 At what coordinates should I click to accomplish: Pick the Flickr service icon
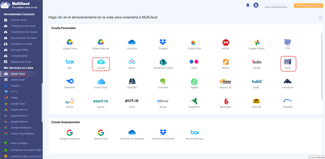(x=194, y=62)
